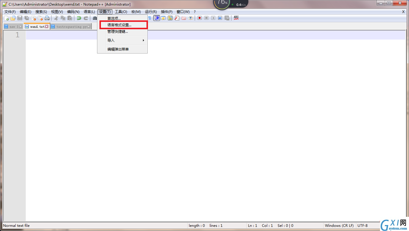Click the macro Playback icon
The width and height of the screenshot is (409, 231).
pyautogui.click(x=213, y=18)
